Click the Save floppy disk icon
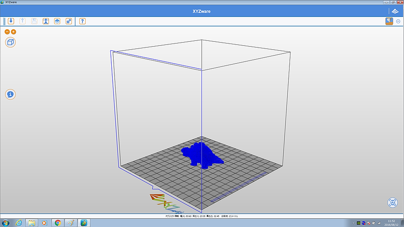This screenshot has height=227, width=404. (x=34, y=21)
